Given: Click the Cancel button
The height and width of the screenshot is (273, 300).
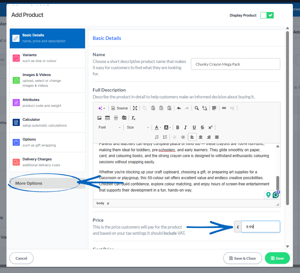Looking at the screenshot, I should pos(21,258).
